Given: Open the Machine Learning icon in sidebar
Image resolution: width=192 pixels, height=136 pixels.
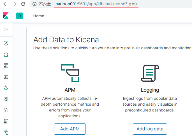Looking at the screenshot, I should click(x=6, y=99).
